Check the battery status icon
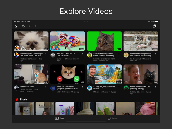This screenshot has width=172, height=129. [x=156, y=21]
